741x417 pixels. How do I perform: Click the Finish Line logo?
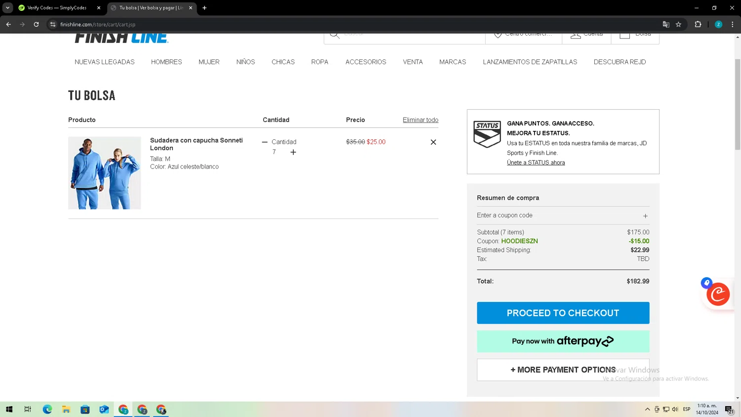pyautogui.click(x=122, y=38)
